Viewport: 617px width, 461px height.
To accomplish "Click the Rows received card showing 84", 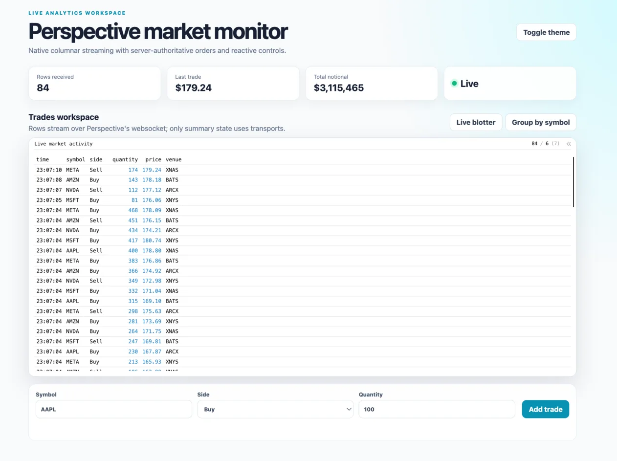I will (x=94, y=84).
